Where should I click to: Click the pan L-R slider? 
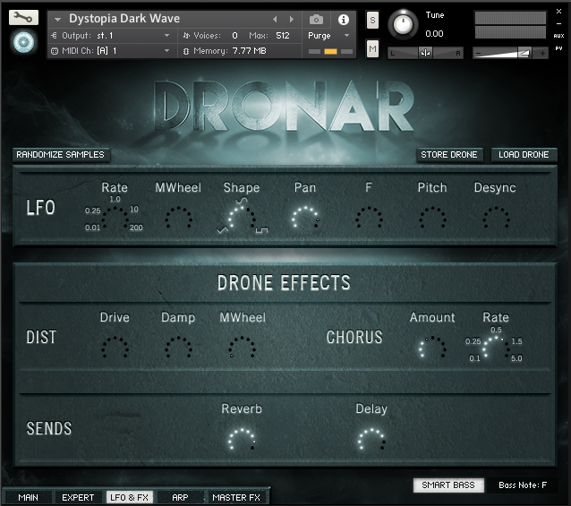(x=425, y=53)
